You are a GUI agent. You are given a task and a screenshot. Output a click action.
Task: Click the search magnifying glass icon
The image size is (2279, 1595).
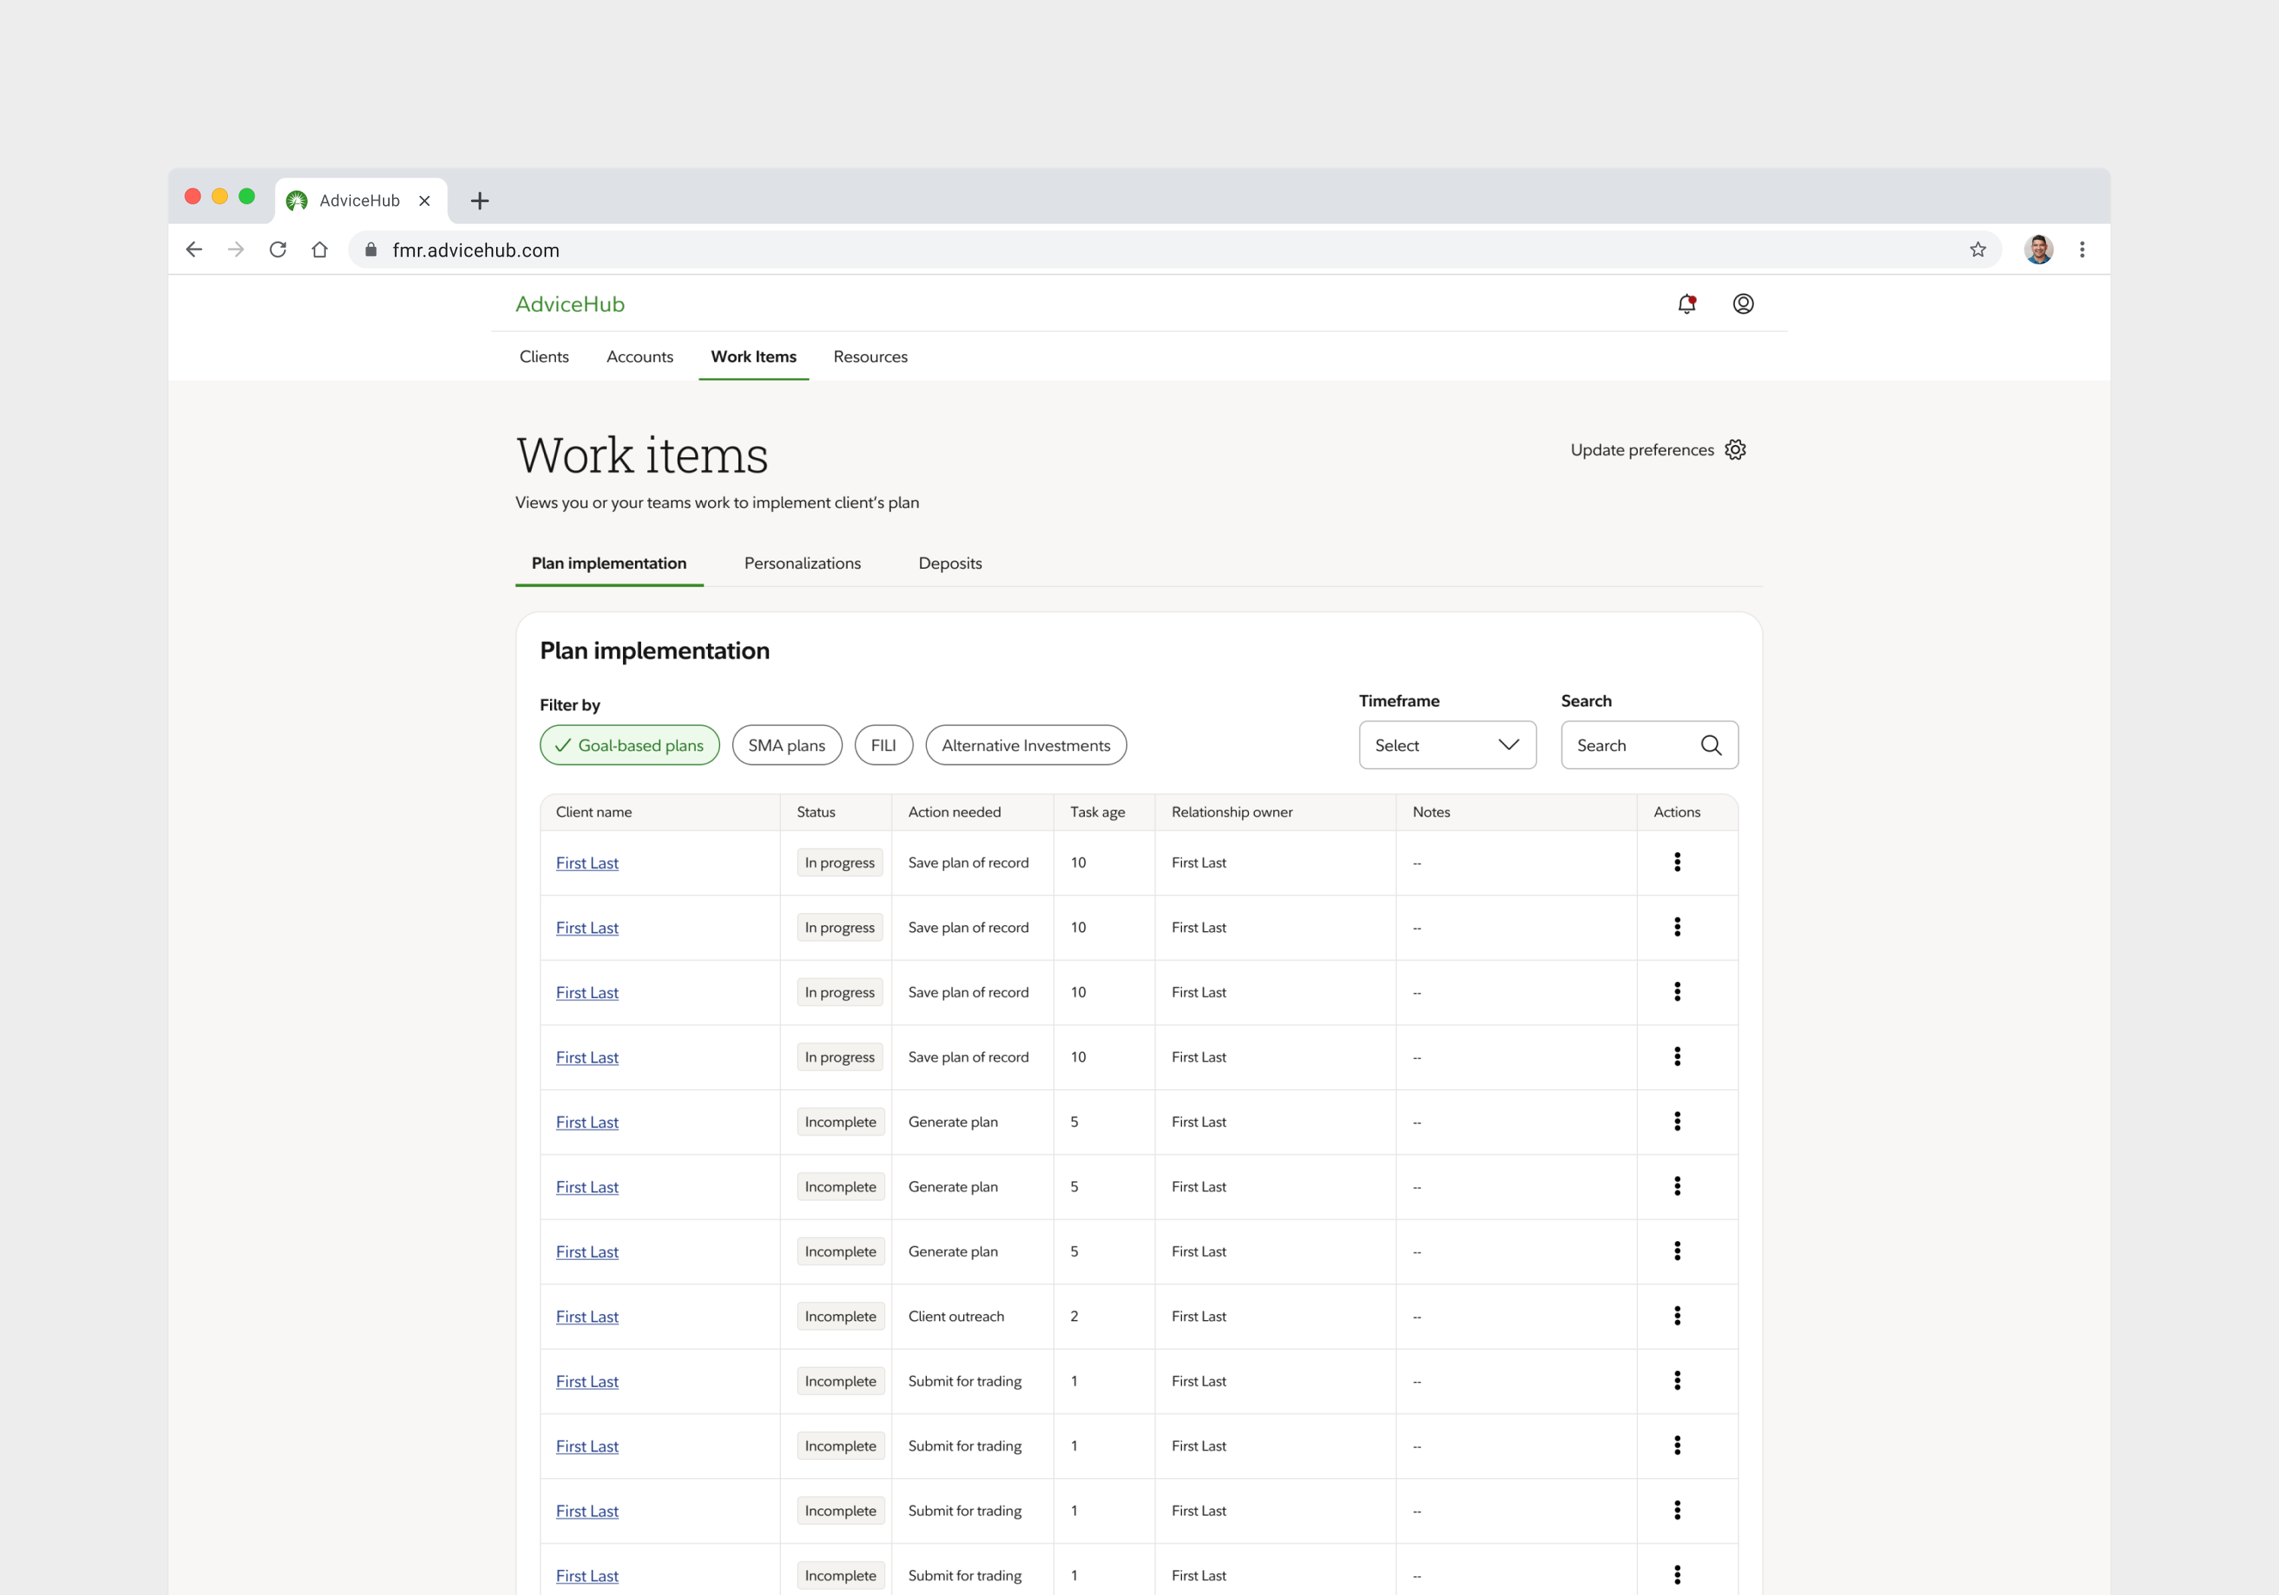tap(1710, 745)
